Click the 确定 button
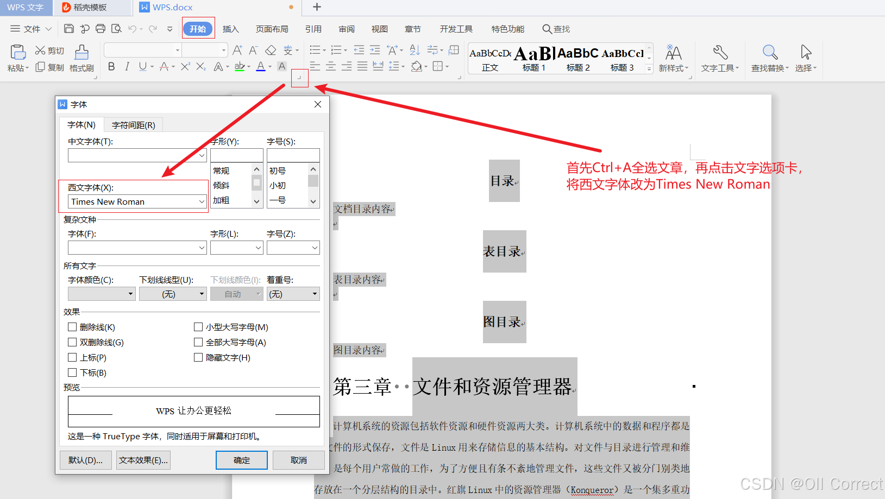The image size is (885, 499). point(242,460)
